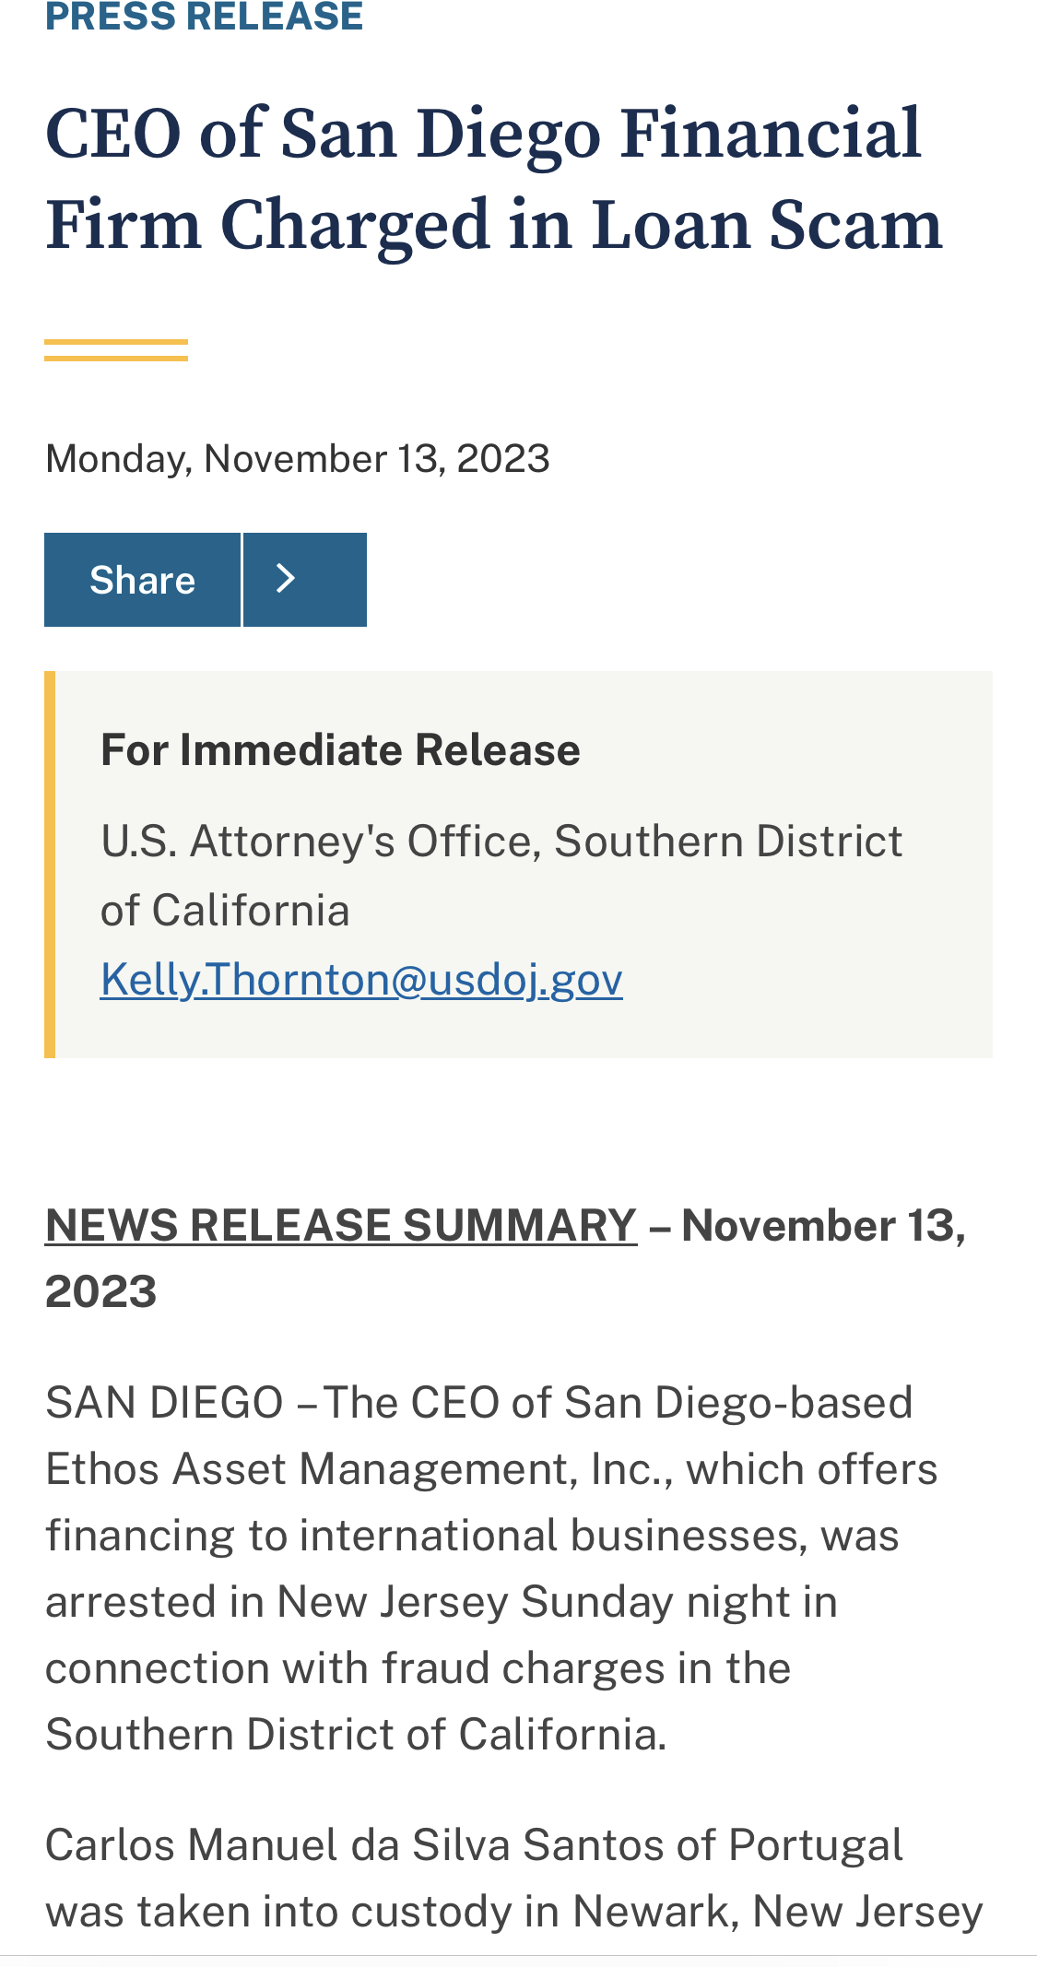This screenshot has height=1967, width=1037.
Task: Click 'Southern District of California.' ending the paragraph
Action: click(x=356, y=1735)
